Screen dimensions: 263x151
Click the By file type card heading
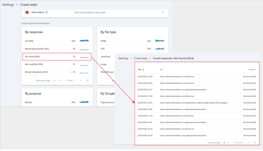pyautogui.click(x=108, y=32)
